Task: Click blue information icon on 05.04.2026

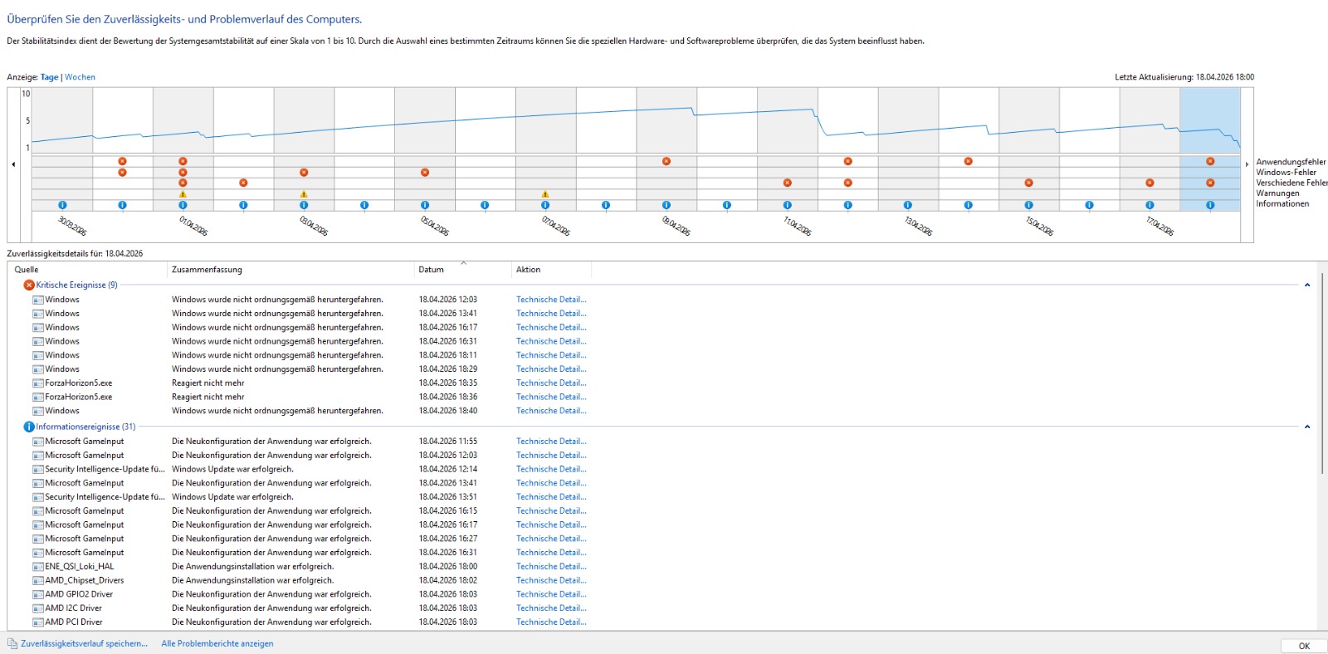Action: click(x=425, y=205)
